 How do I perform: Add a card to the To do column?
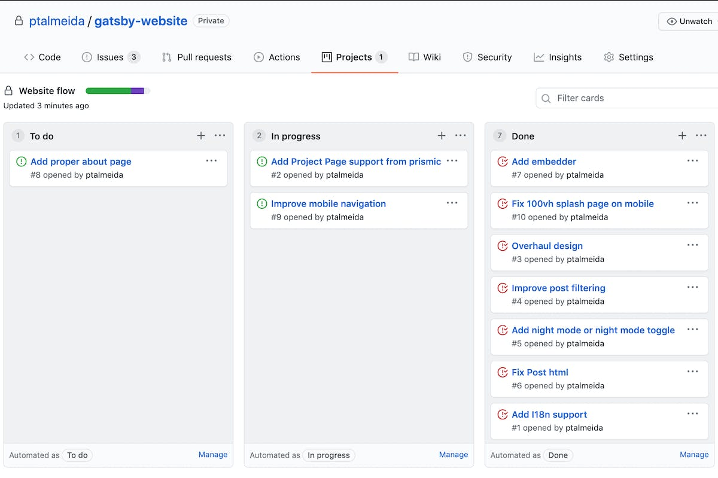pos(201,136)
